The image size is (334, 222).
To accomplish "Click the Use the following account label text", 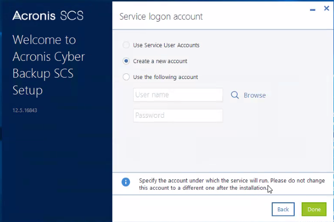I will 166,77.
